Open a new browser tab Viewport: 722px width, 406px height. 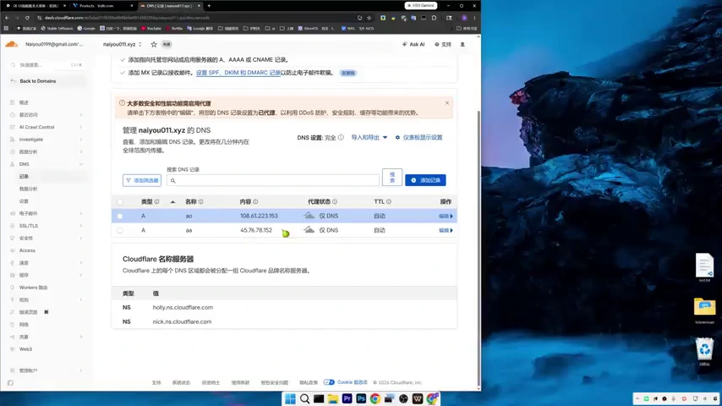point(209,6)
